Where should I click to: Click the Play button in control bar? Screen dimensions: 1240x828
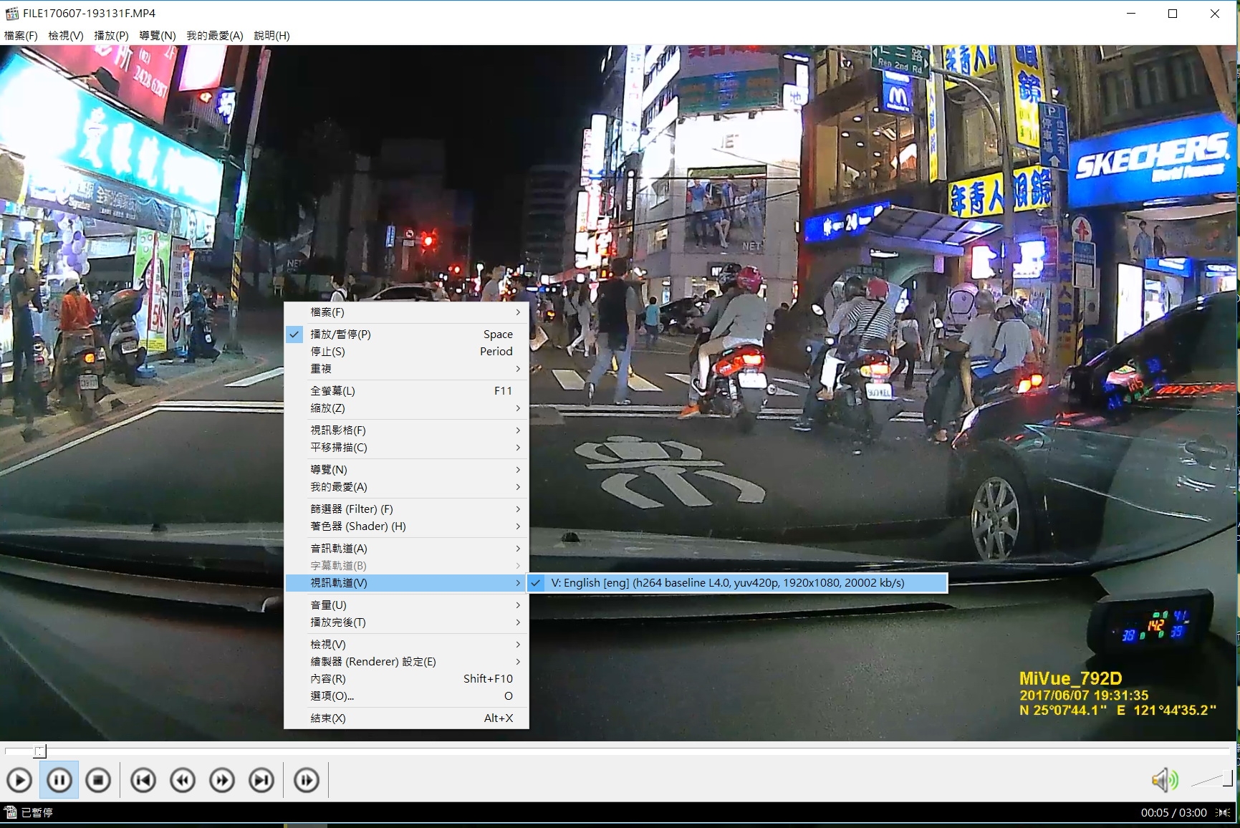[19, 780]
